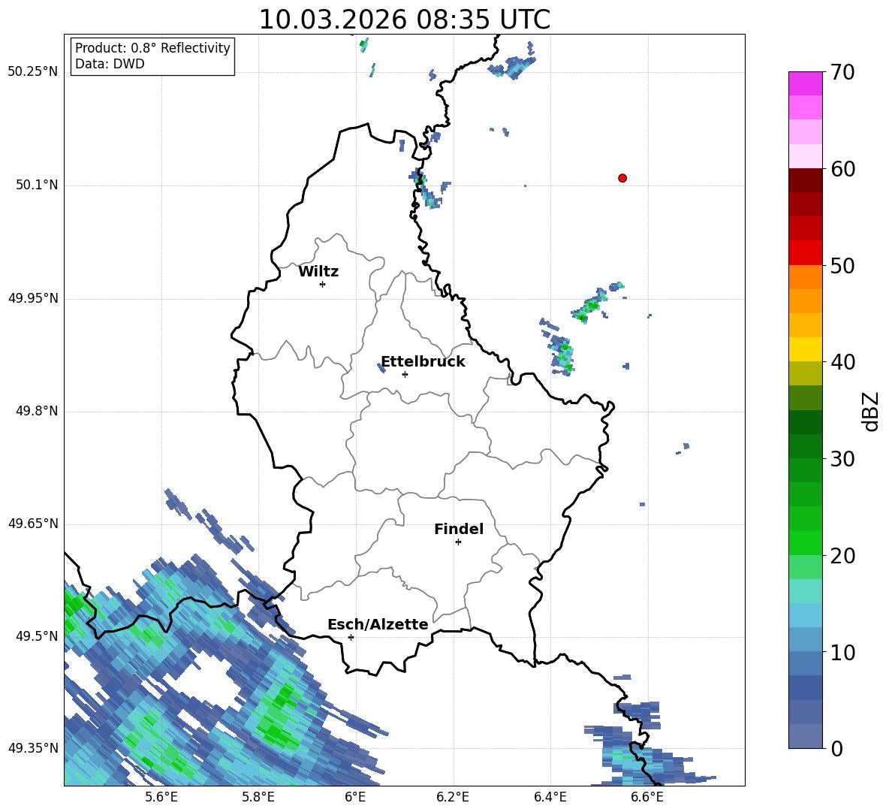The image size is (889, 812).
Task: Click the Ettelbruck station cross marker
Action: coord(405,374)
